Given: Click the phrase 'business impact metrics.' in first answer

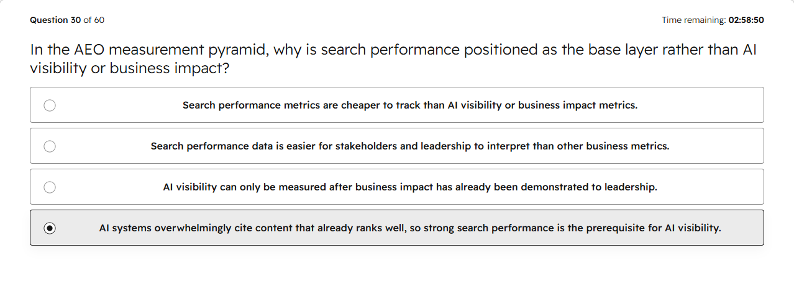Looking at the screenshot, I should tap(578, 105).
